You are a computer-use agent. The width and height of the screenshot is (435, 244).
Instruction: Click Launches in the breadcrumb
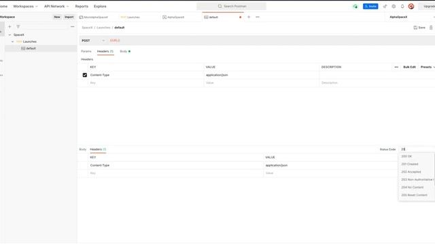(103, 28)
